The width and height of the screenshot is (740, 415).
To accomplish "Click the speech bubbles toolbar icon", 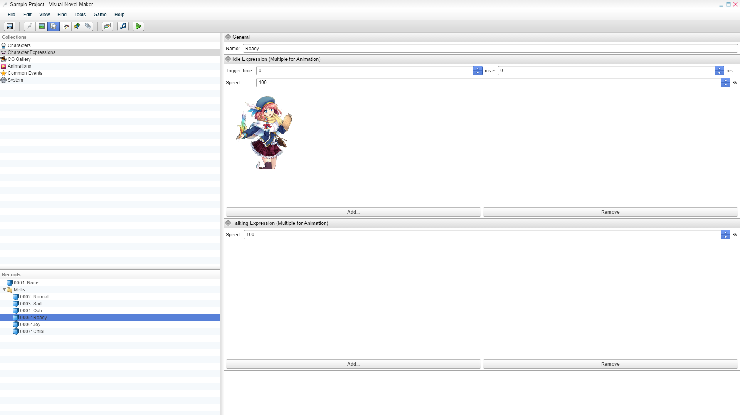I will tap(88, 26).
